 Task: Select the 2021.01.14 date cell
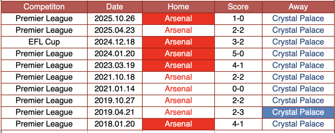[115, 89]
